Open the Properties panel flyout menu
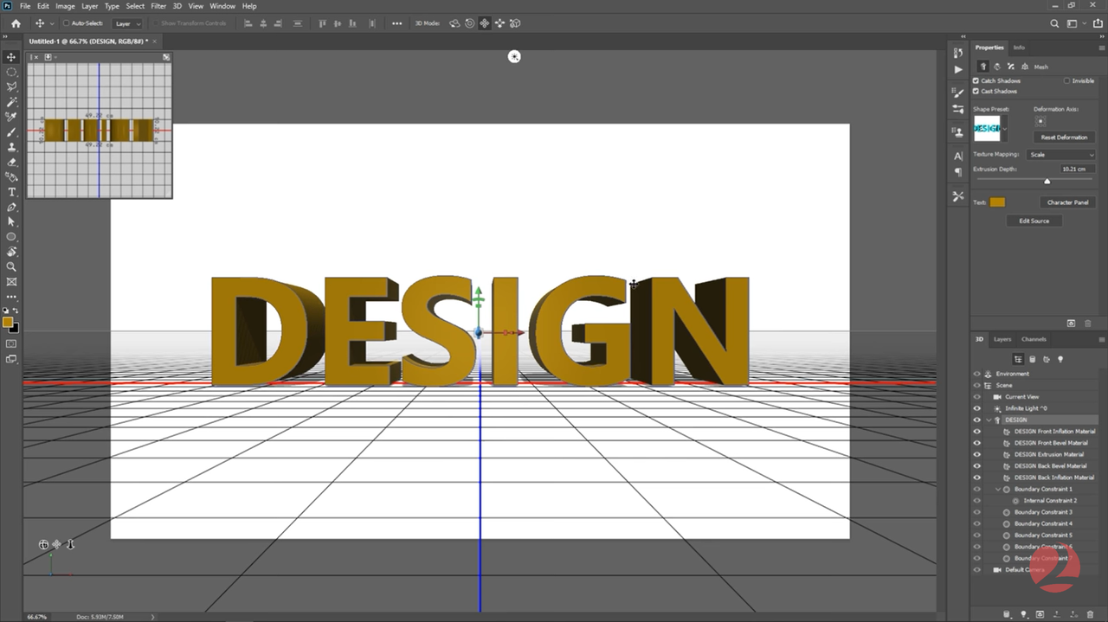Screen dimensions: 1108x622 pos(1101,48)
